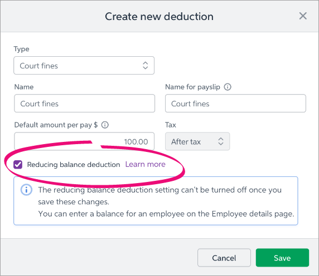Click info icon beside Default amount per pay

105,125
